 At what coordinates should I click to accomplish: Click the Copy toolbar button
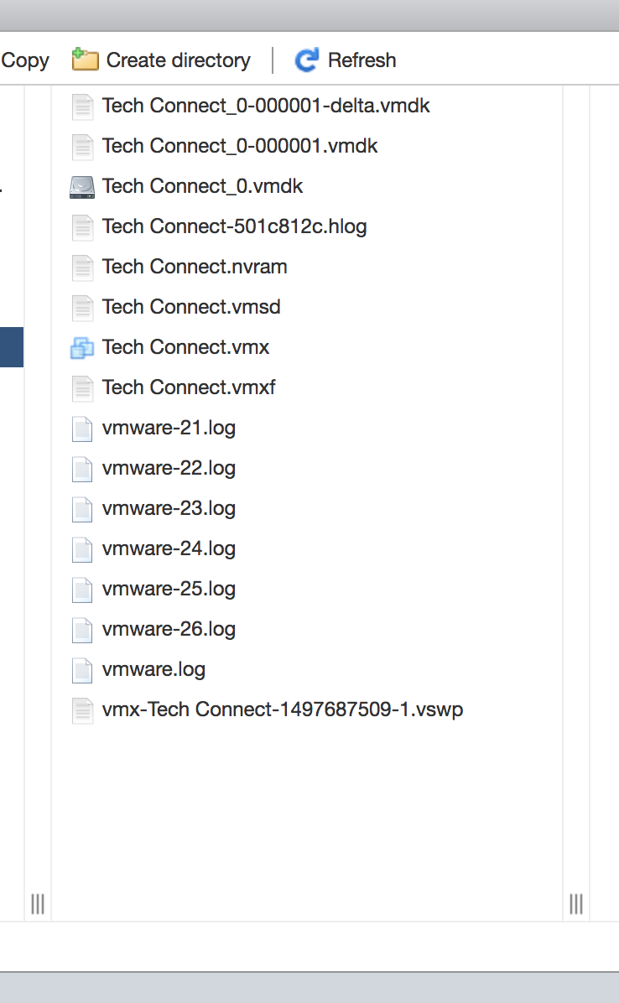[25, 60]
